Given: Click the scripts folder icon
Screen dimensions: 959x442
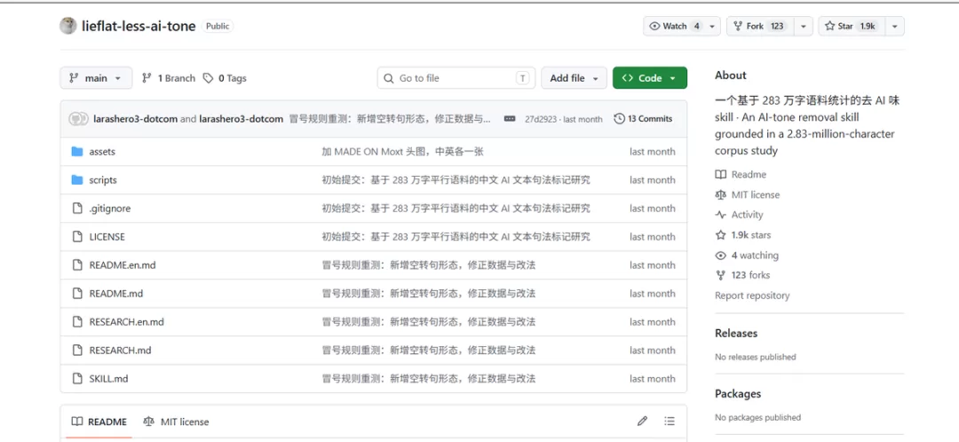Looking at the screenshot, I should 77,180.
